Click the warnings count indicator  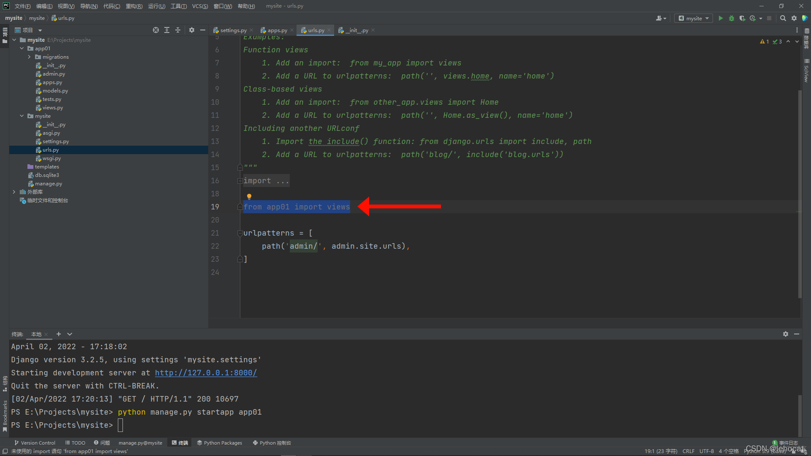765,41
